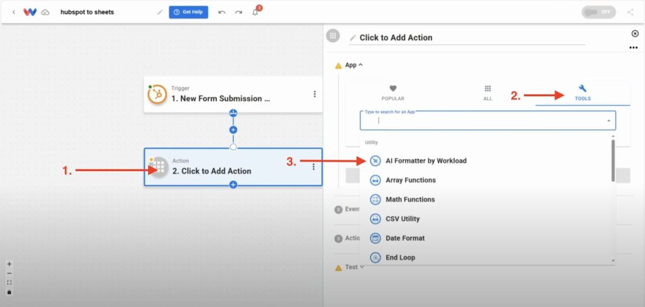Click the AI Formatter icon
645x307 pixels.
(375, 160)
